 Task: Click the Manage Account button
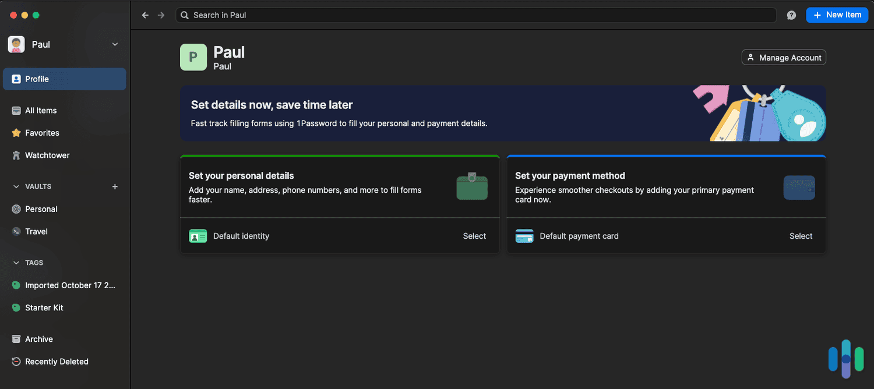(x=783, y=57)
